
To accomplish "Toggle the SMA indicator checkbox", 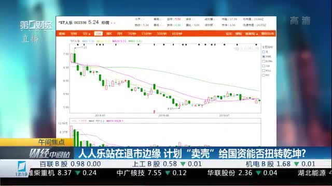I will [264, 56].
